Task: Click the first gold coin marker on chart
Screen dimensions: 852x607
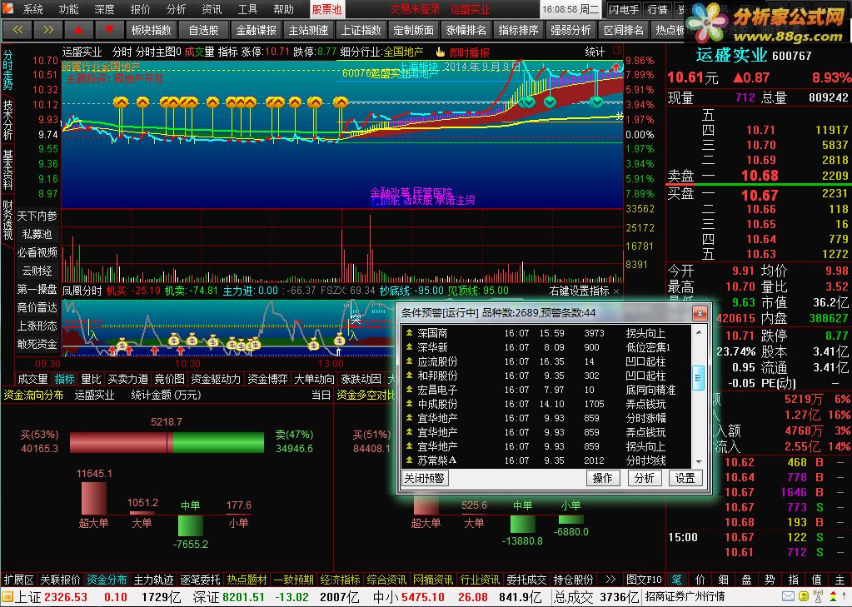Action: [121, 102]
